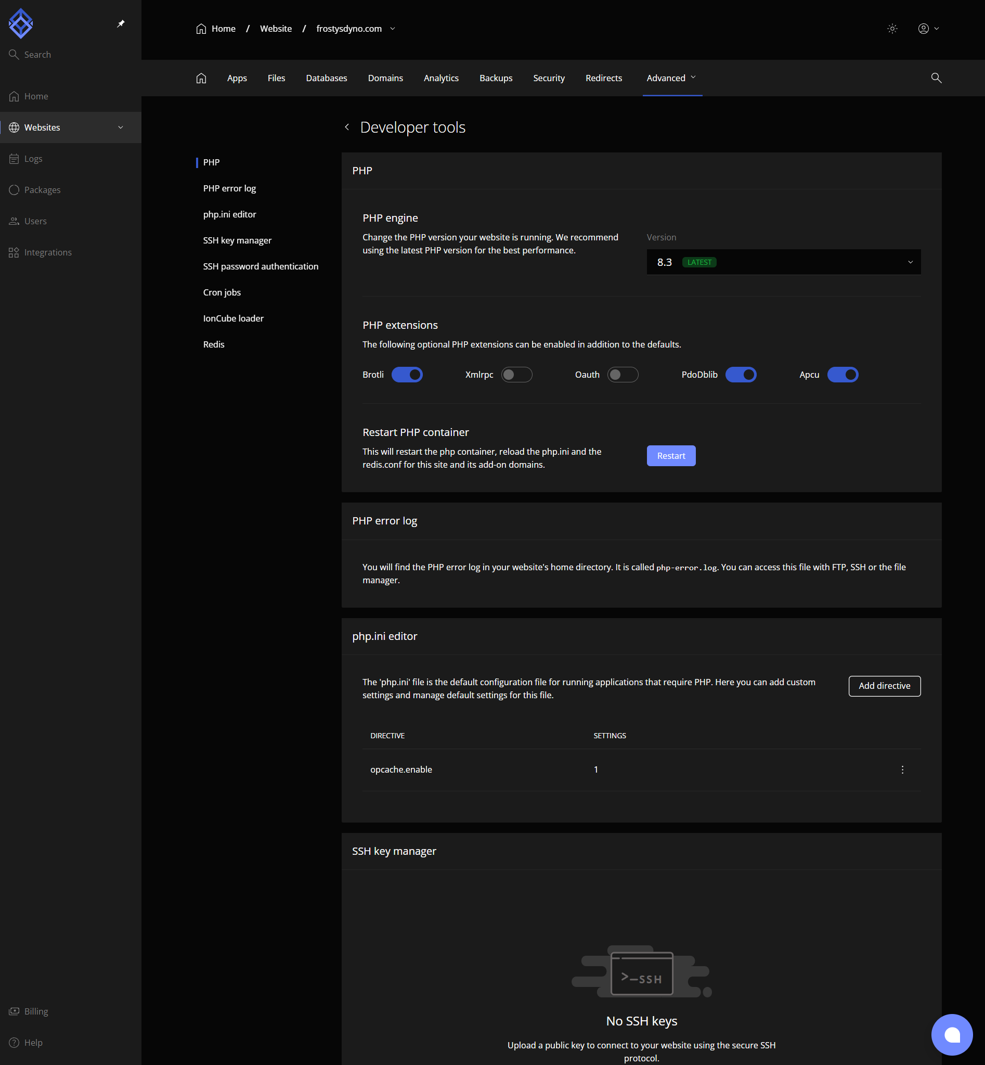Jump to Redis in side nav
The width and height of the screenshot is (985, 1065).
(214, 344)
